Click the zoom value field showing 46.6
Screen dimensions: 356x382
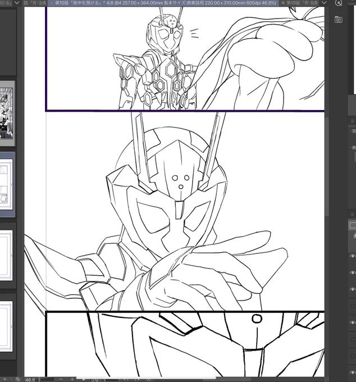coord(30,380)
